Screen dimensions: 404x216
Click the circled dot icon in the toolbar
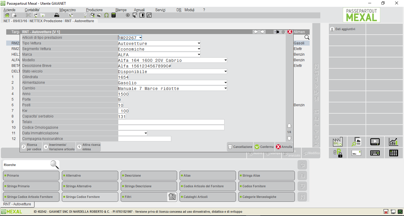(128, 15)
